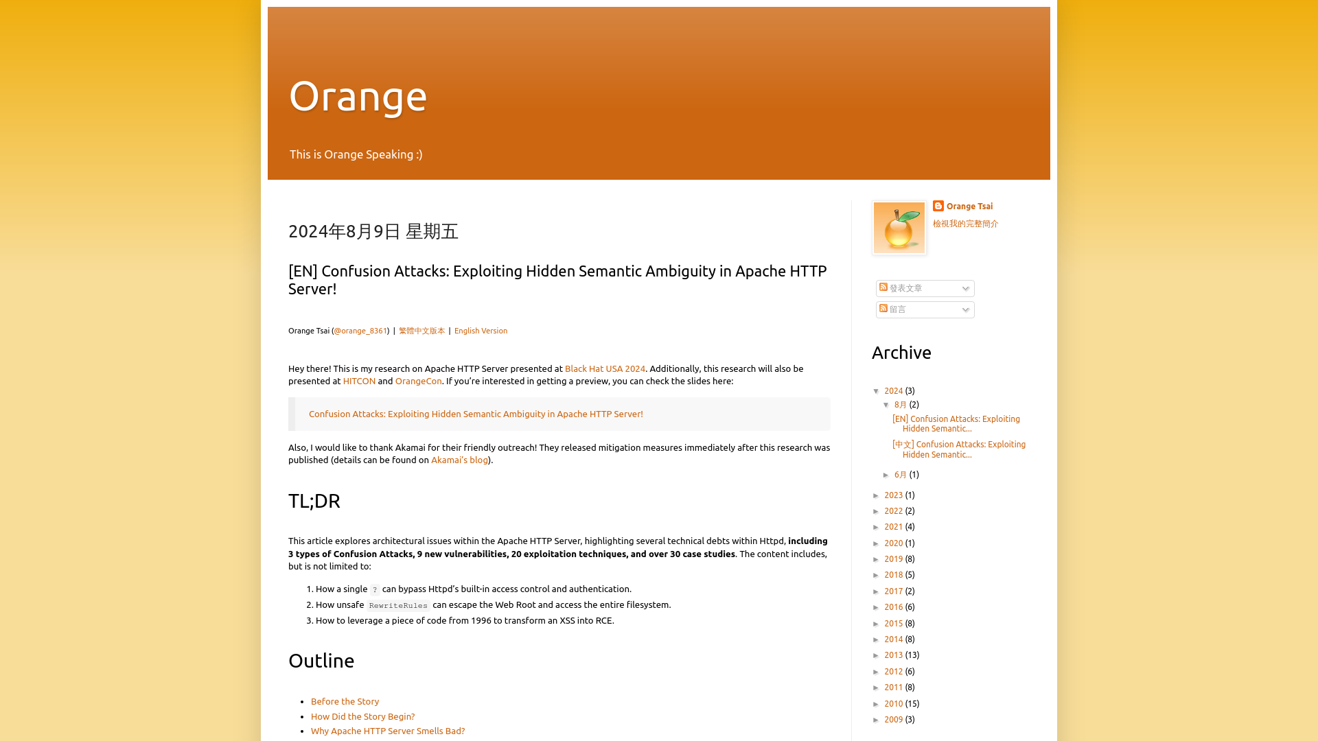
Task: Expand the 8月 month section
Action: click(887, 404)
